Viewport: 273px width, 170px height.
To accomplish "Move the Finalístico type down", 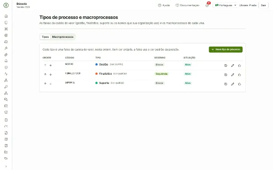I will tap(51, 74).
